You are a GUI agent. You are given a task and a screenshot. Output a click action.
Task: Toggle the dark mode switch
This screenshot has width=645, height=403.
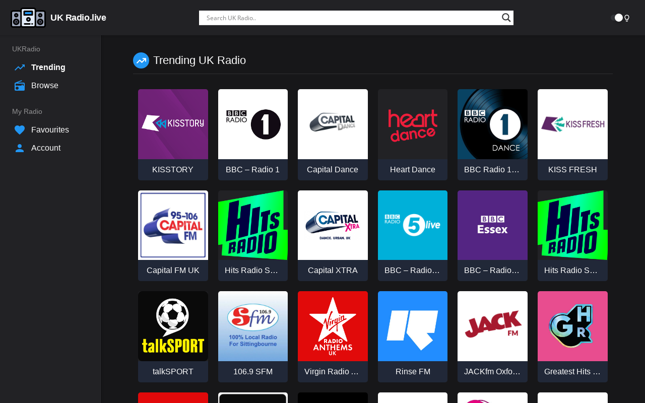[617, 18]
